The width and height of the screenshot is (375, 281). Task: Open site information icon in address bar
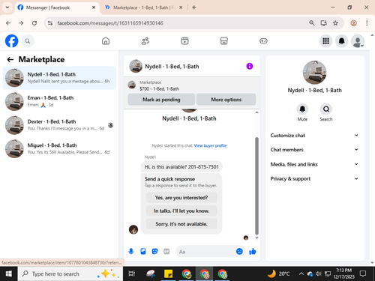click(50, 23)
